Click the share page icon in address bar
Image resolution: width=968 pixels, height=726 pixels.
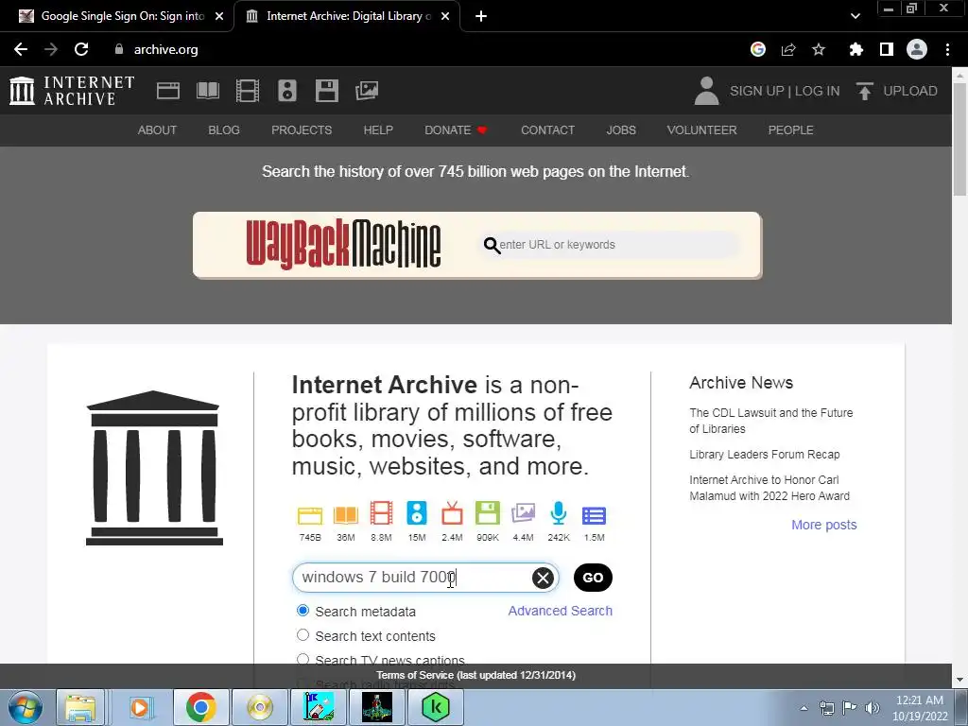(788, 49)
